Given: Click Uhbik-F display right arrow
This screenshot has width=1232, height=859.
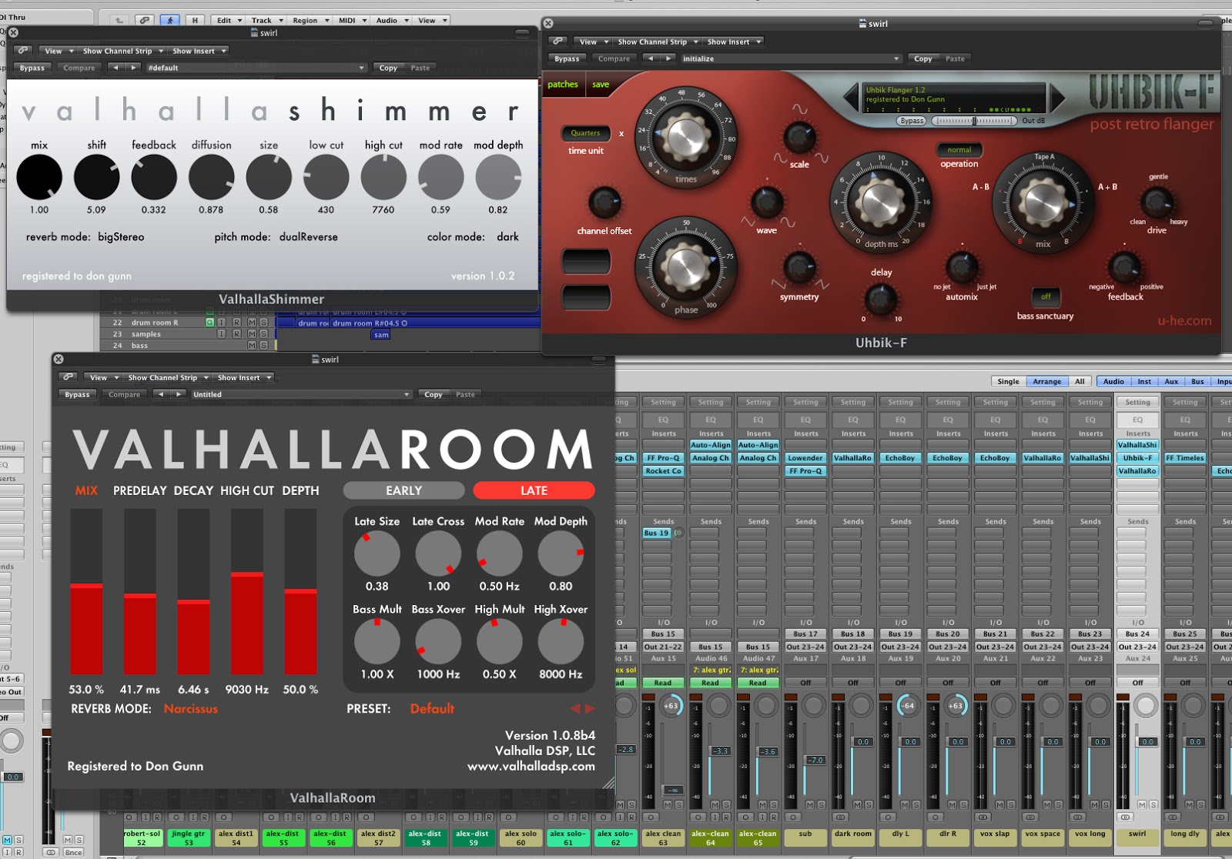Looking at the screenshot, I should click(x=1057, y=98).
